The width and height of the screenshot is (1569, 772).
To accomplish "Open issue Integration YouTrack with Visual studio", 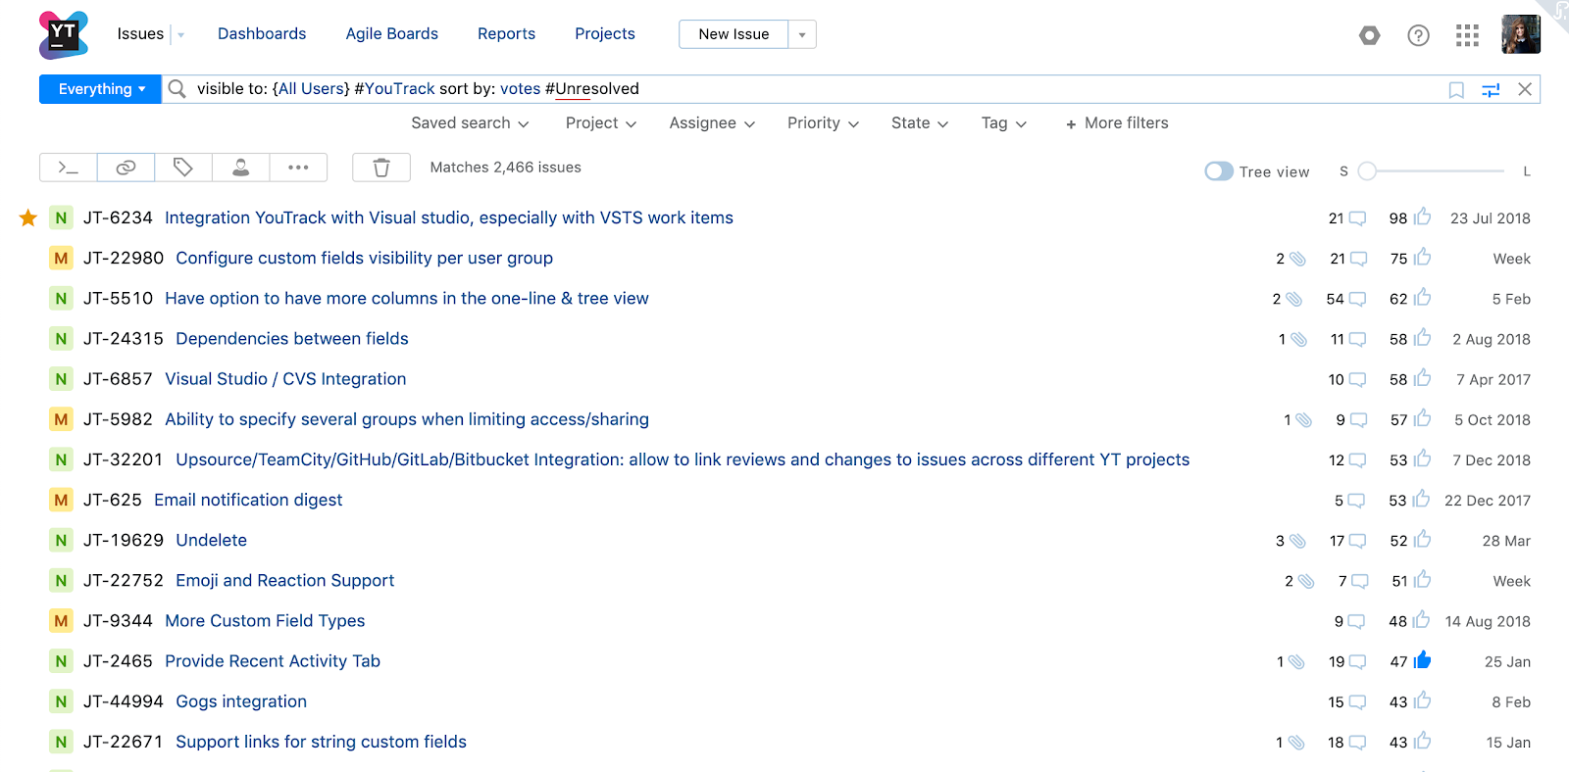I will point(449,217).
